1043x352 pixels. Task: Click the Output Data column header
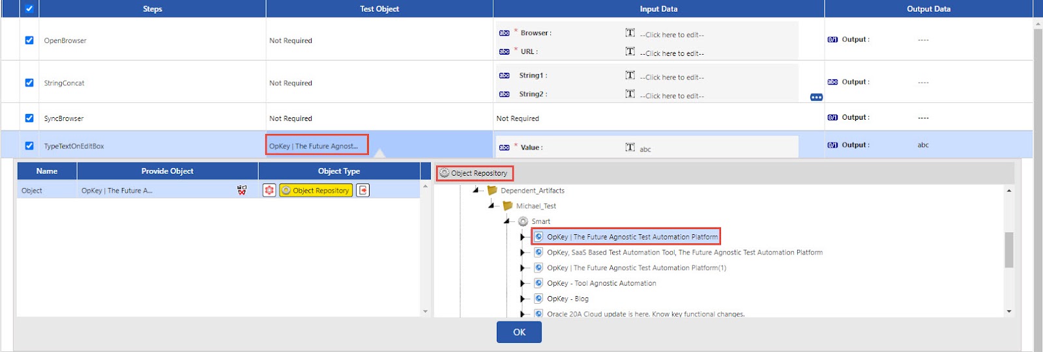(x=928, y=8)
